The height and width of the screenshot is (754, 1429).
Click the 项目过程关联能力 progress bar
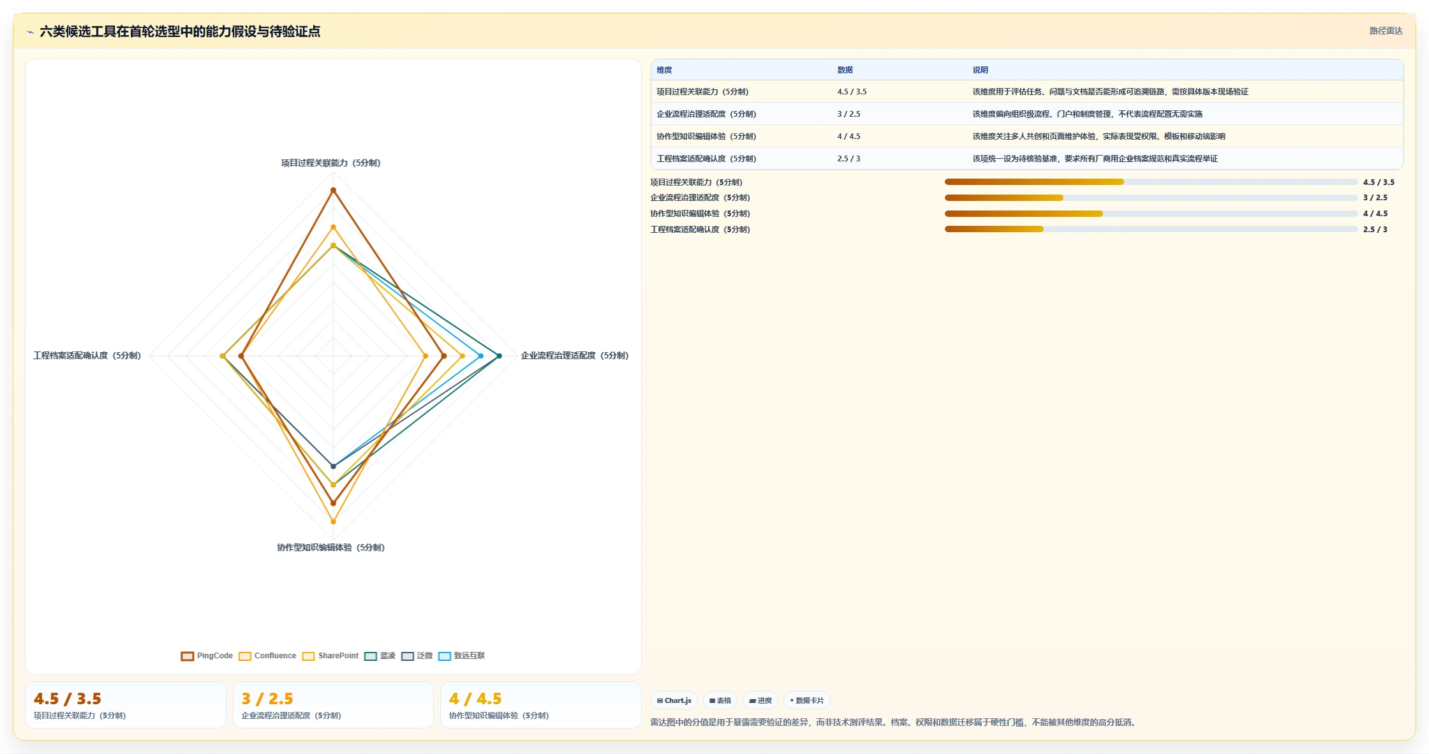pos(1151,182)
